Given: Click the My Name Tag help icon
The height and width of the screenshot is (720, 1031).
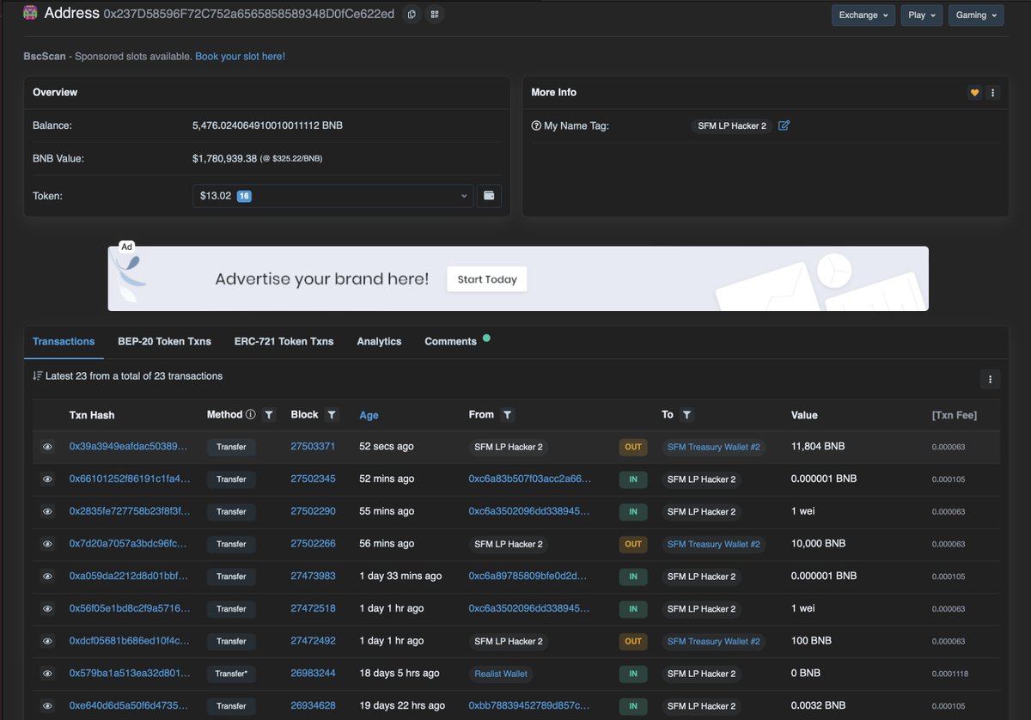Looking at the screenshot, I should pyautogui.click(x=536, y=125).
